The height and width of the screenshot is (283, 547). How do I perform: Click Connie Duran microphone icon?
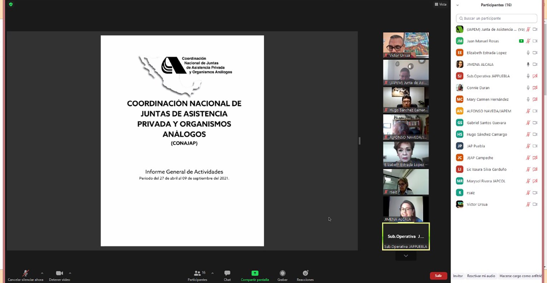528,88
